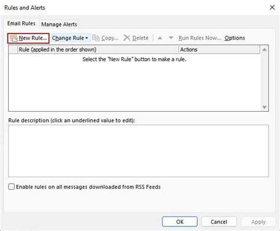The width and height of the screenshot is (280, 231).
Task: Switch to the Manage Alerts tab
Action: point(59,24)
